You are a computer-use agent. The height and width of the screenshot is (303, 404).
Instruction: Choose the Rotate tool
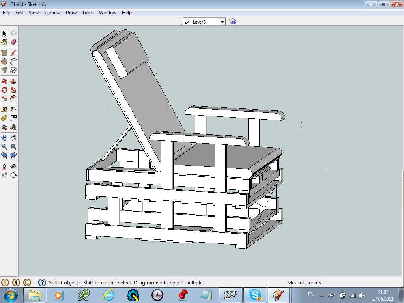(4, 90)
